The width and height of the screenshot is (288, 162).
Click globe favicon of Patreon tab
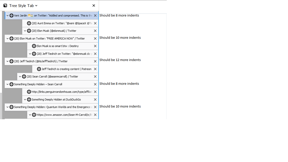click(x=39, y=69)
